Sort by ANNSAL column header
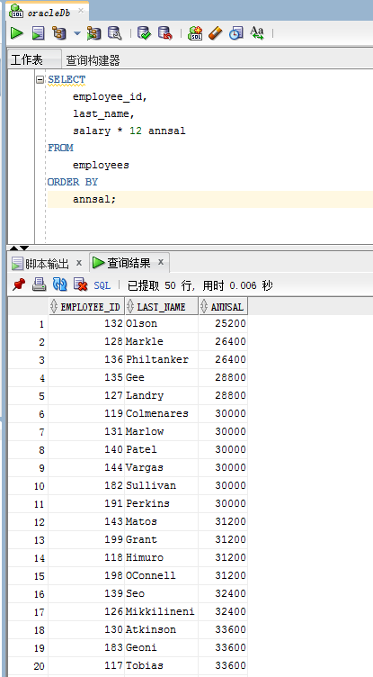The image size is (373, 677). [223, 307]
